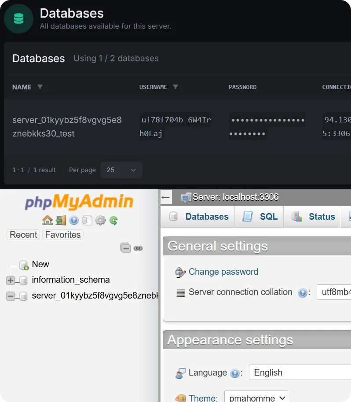Open the Theme pmahomme dropdown
This screenshot has height=402, width=351.
(x=256, y=397)
